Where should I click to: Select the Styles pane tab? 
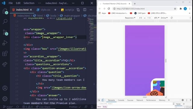pyautogui.click(x=178, y=104)
